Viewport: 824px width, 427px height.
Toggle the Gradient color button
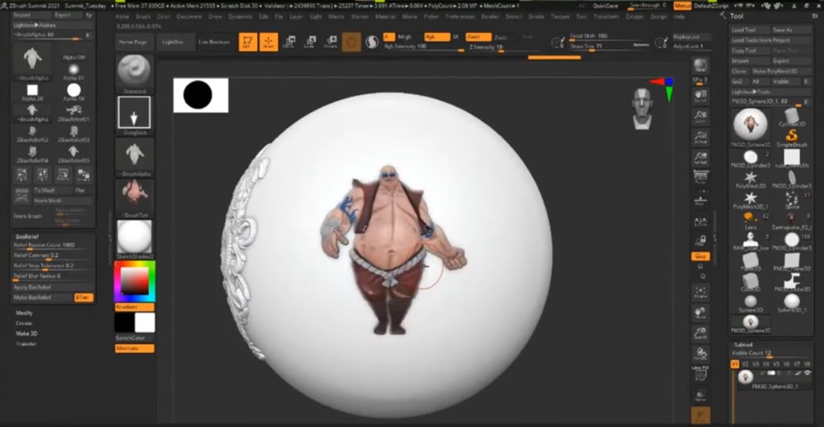[x=125, y=306]
